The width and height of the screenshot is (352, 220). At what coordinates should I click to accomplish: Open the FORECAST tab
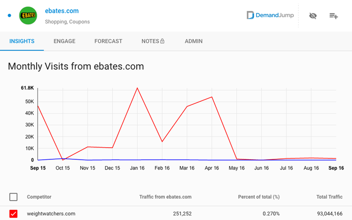108,41
